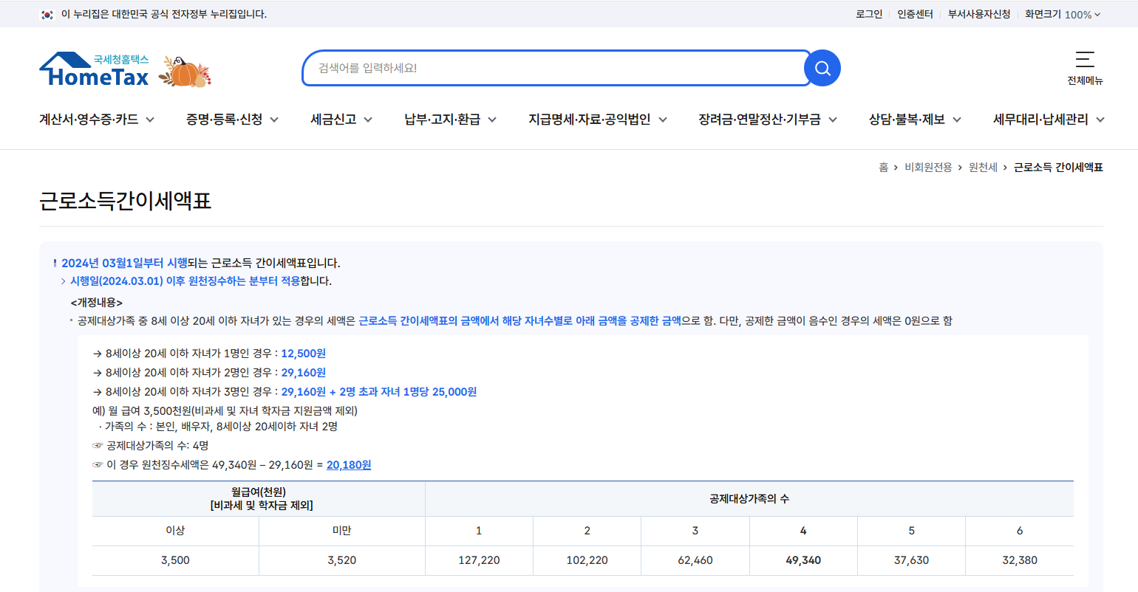The image size is (1138, 592).
Task: Open the 화면크기 100% dropdown
Action: (x=1063, y=13)
